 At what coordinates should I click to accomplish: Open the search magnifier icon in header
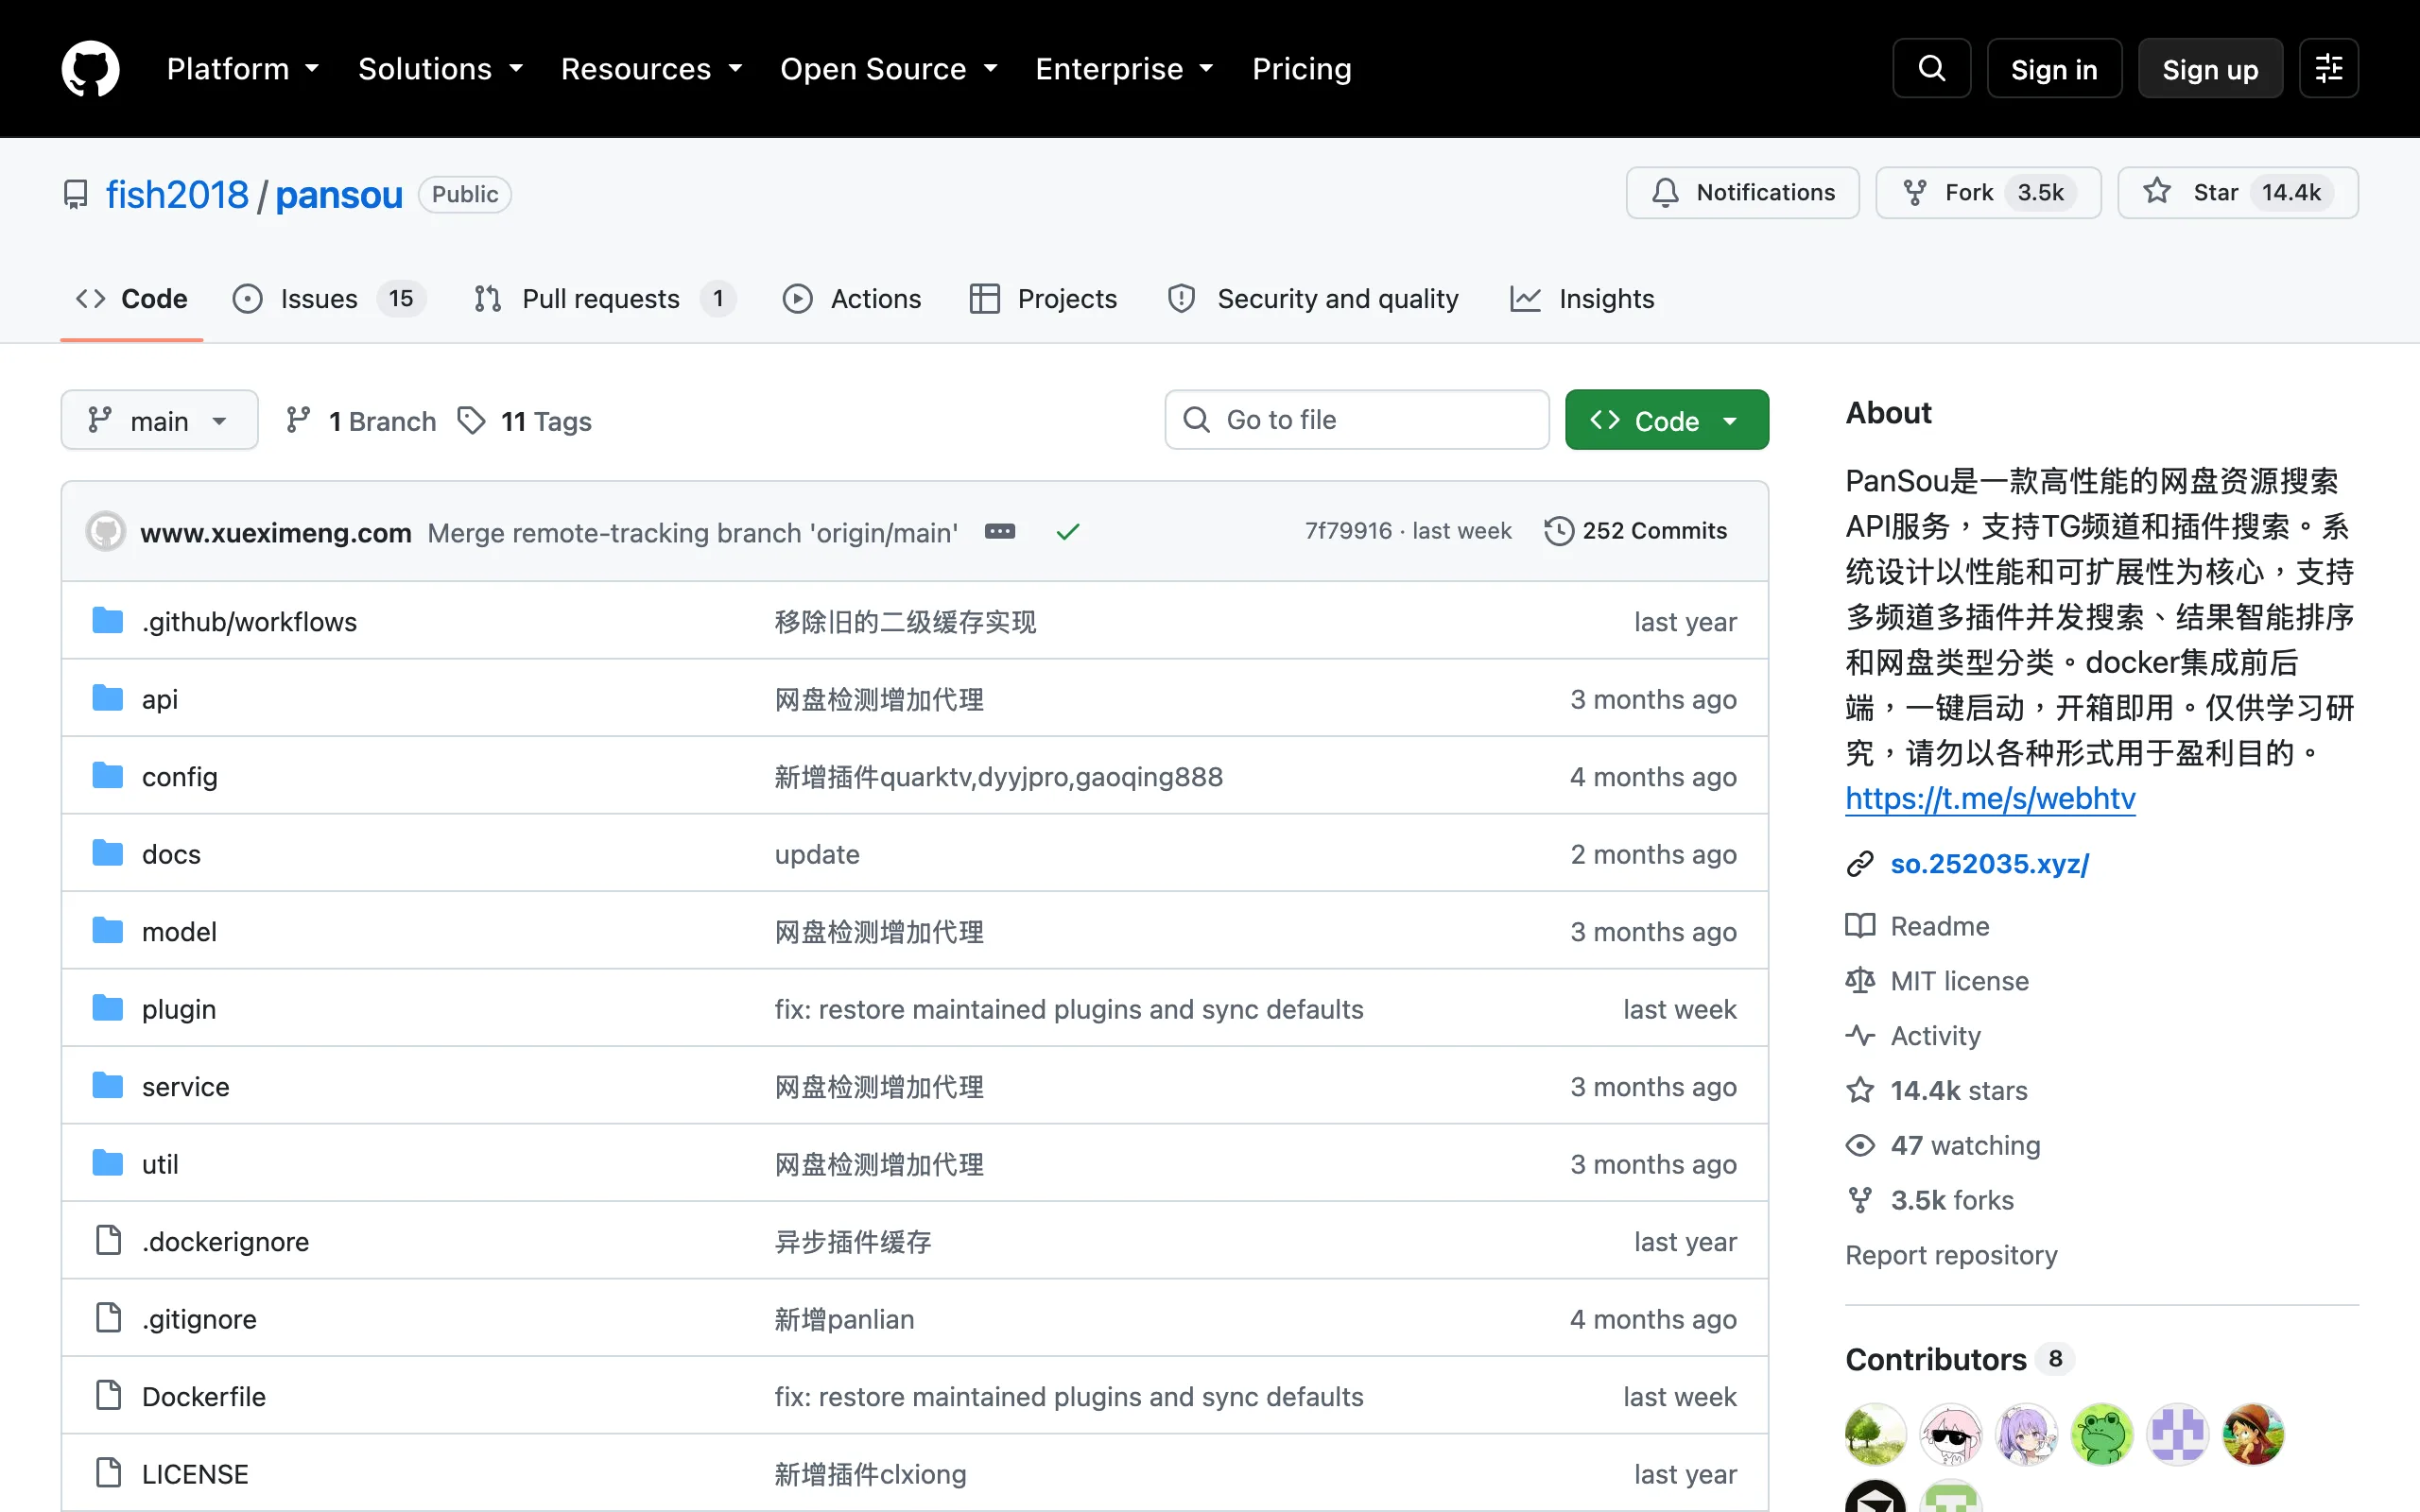1931,68
